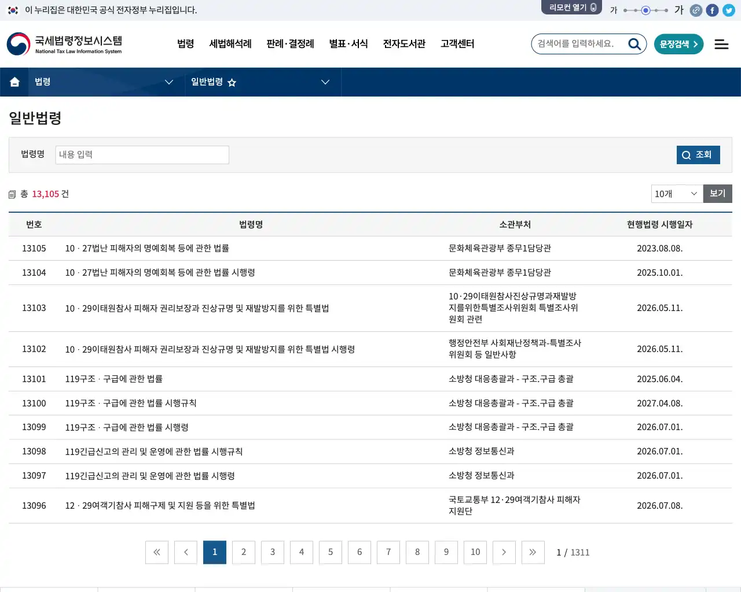Click 현행법령 시행일자 column header

659,224
